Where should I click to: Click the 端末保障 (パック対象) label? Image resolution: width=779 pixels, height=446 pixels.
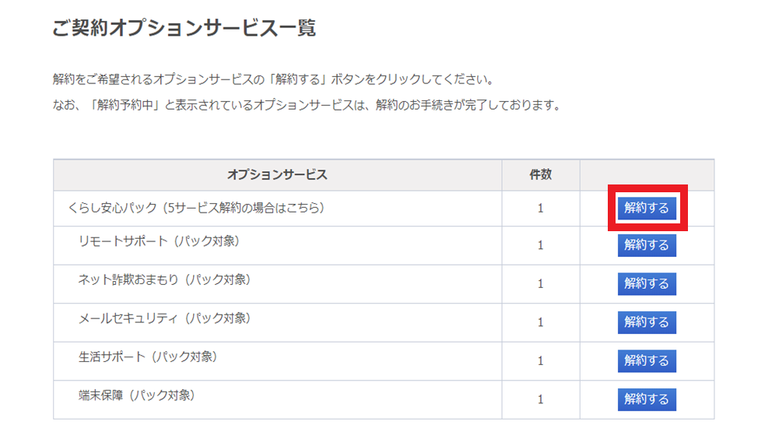(137, 396)
